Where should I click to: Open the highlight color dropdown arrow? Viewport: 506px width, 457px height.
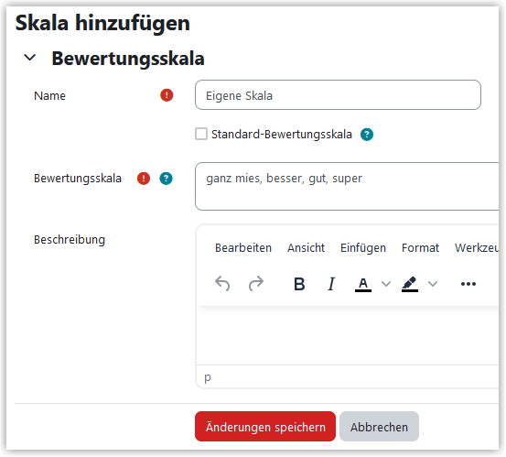[433, 284]
